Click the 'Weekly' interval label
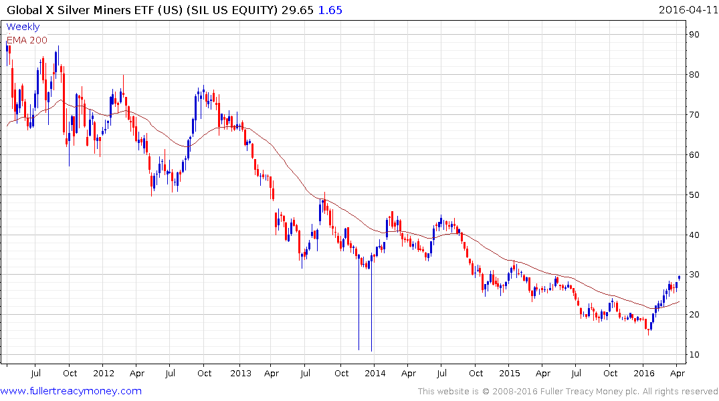719x401 pixels. (x=23, y=27)
